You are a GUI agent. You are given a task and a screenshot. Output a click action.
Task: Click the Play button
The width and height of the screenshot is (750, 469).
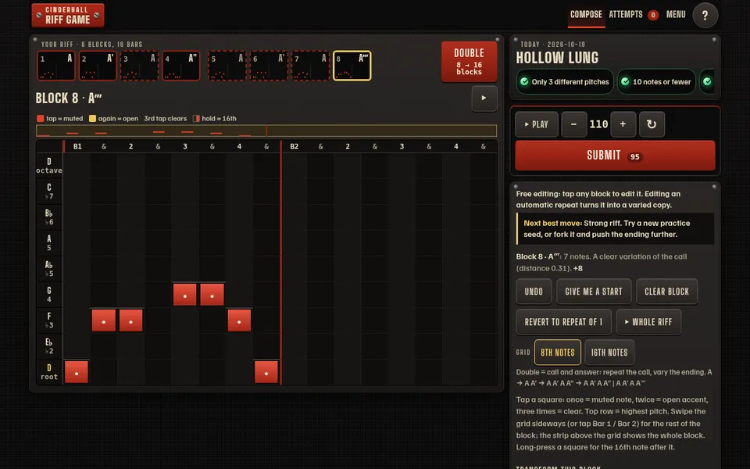pyautogui.click(x=536, y=124)
